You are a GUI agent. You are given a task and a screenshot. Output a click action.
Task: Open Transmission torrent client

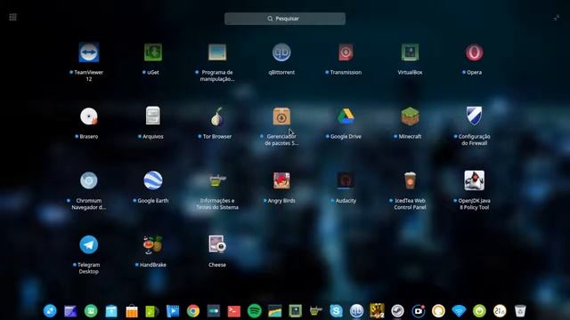coord(346,52)
